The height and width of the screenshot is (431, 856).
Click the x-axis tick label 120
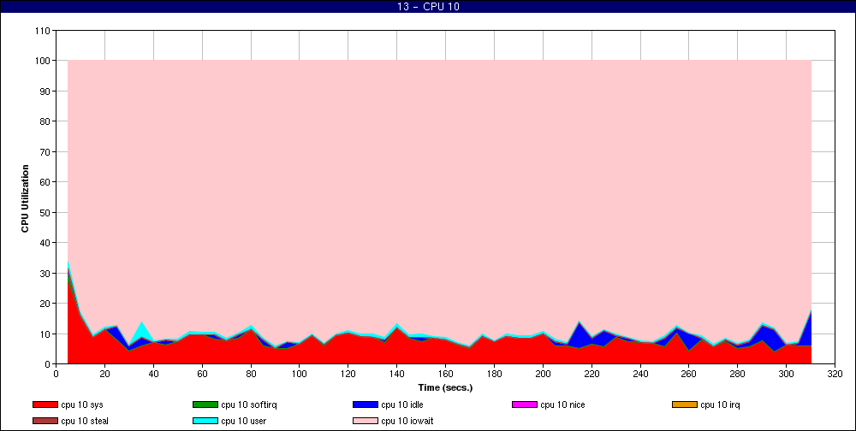348,374
